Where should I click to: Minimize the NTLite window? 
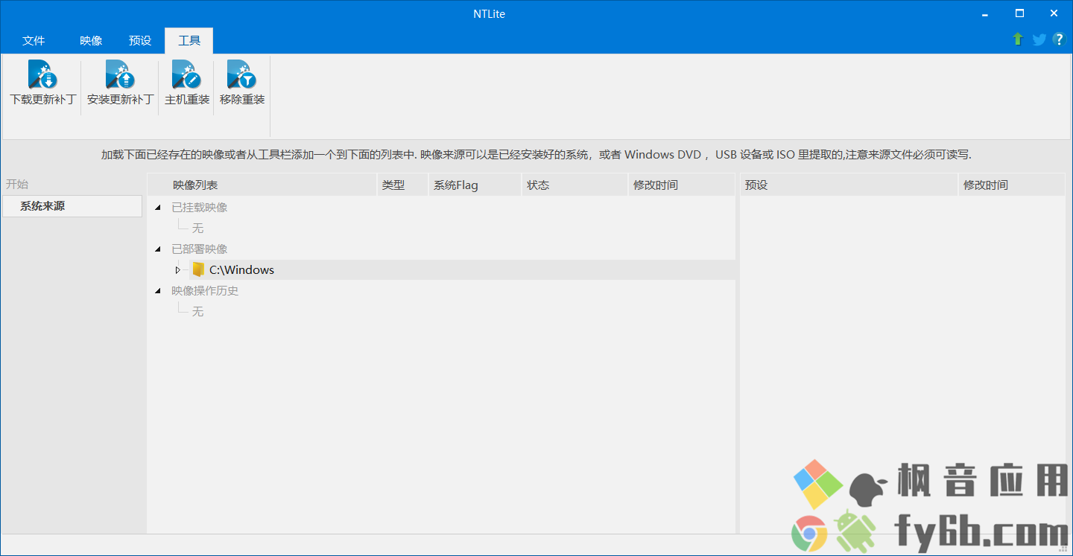[x=986, y=13]
